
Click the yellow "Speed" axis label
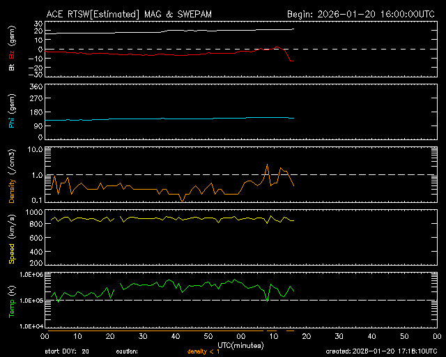(12, 254)
